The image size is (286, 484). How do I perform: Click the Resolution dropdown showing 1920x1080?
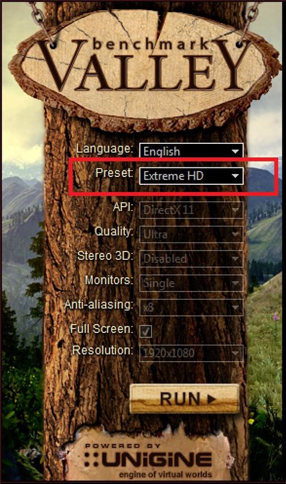191,353
